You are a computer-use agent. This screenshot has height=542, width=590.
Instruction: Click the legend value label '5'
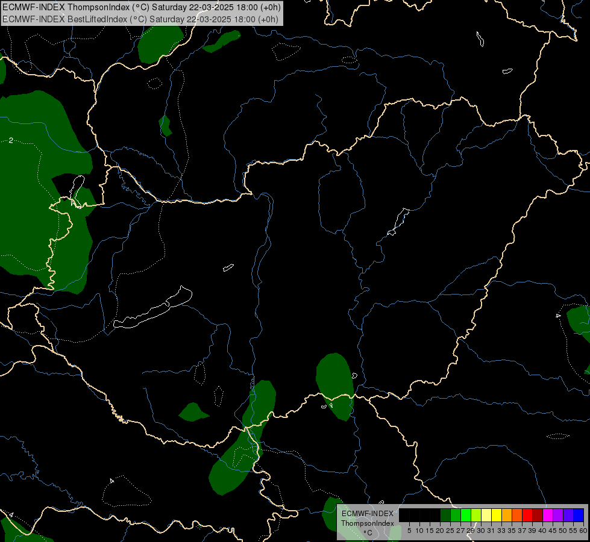[x=409, y=531]
